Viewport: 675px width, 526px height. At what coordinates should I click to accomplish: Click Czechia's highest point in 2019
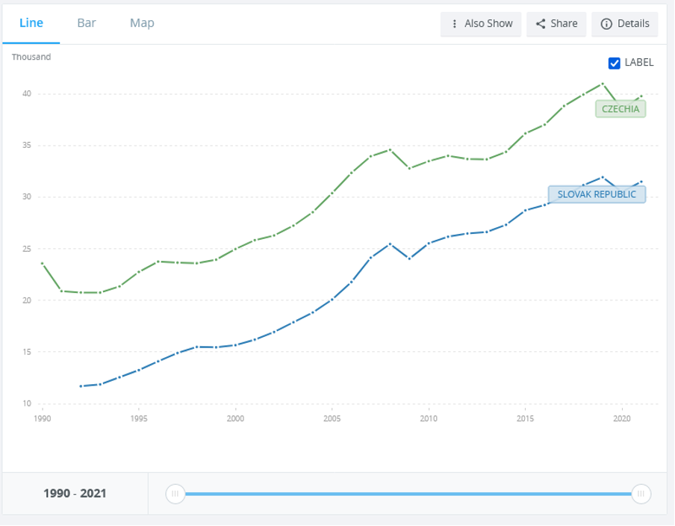tap(602, 84)
